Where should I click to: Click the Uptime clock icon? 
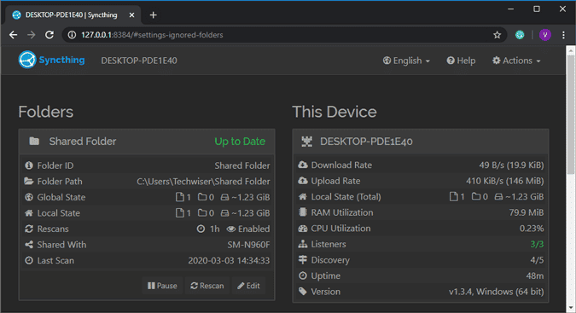click(303, 275)
